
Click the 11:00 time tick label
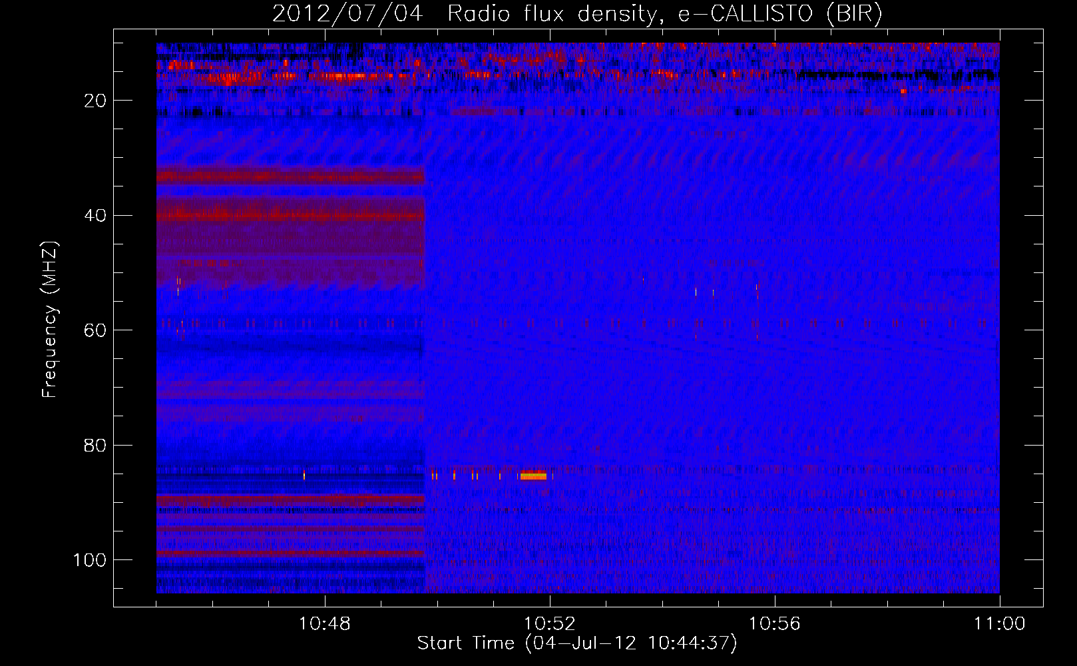(x=1000, y=624)
